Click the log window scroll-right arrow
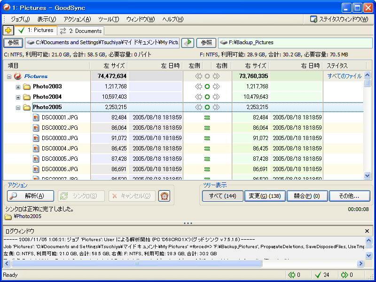Viewport: 376px width, 282px height. (360, 264)
